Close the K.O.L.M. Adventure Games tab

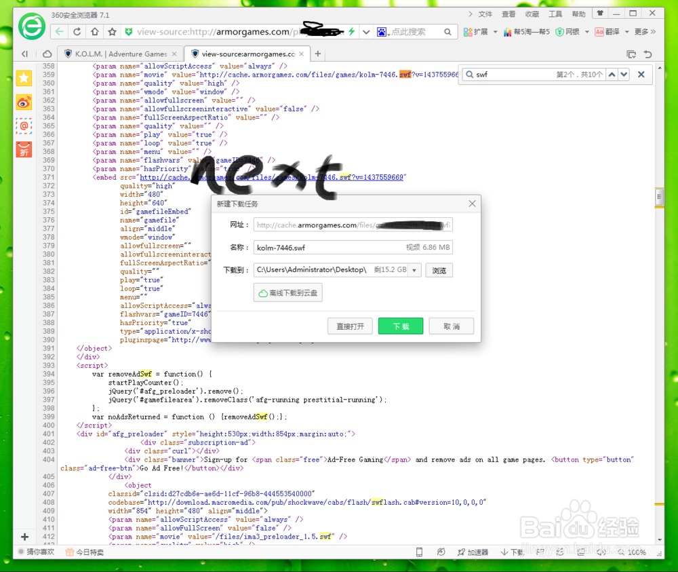click(x=174, y=54)
